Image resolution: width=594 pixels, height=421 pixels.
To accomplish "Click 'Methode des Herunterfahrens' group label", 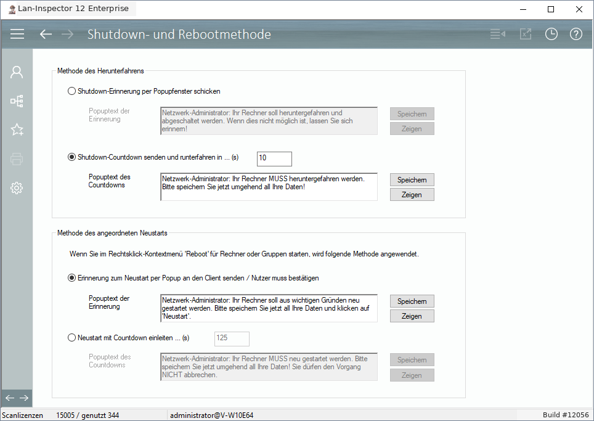I will tap(101, 71).
